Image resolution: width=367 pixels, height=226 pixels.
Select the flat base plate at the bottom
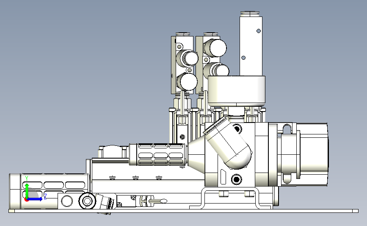click(184, 211)
